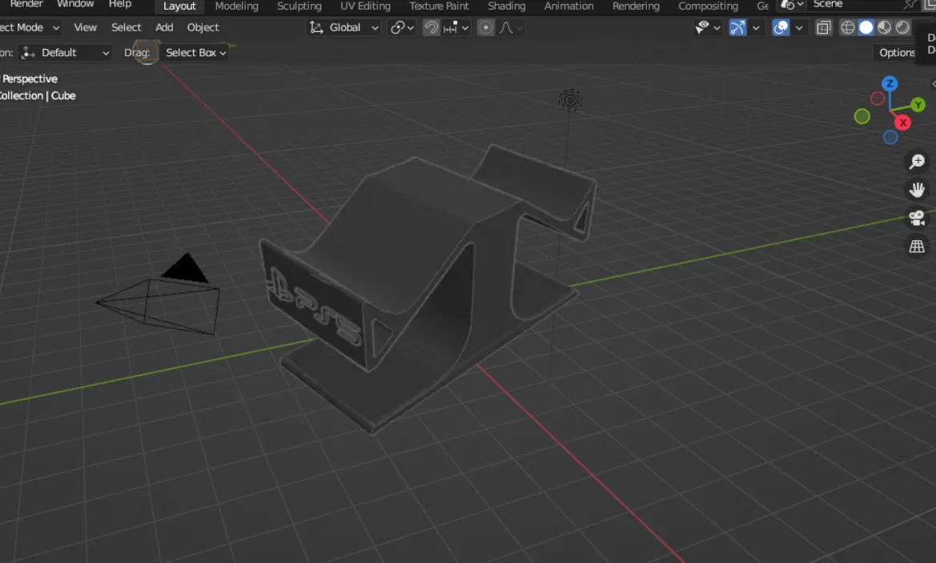Click the selectability and visibility eye icon
936x563 pixels.
click(x=702, y=27)
